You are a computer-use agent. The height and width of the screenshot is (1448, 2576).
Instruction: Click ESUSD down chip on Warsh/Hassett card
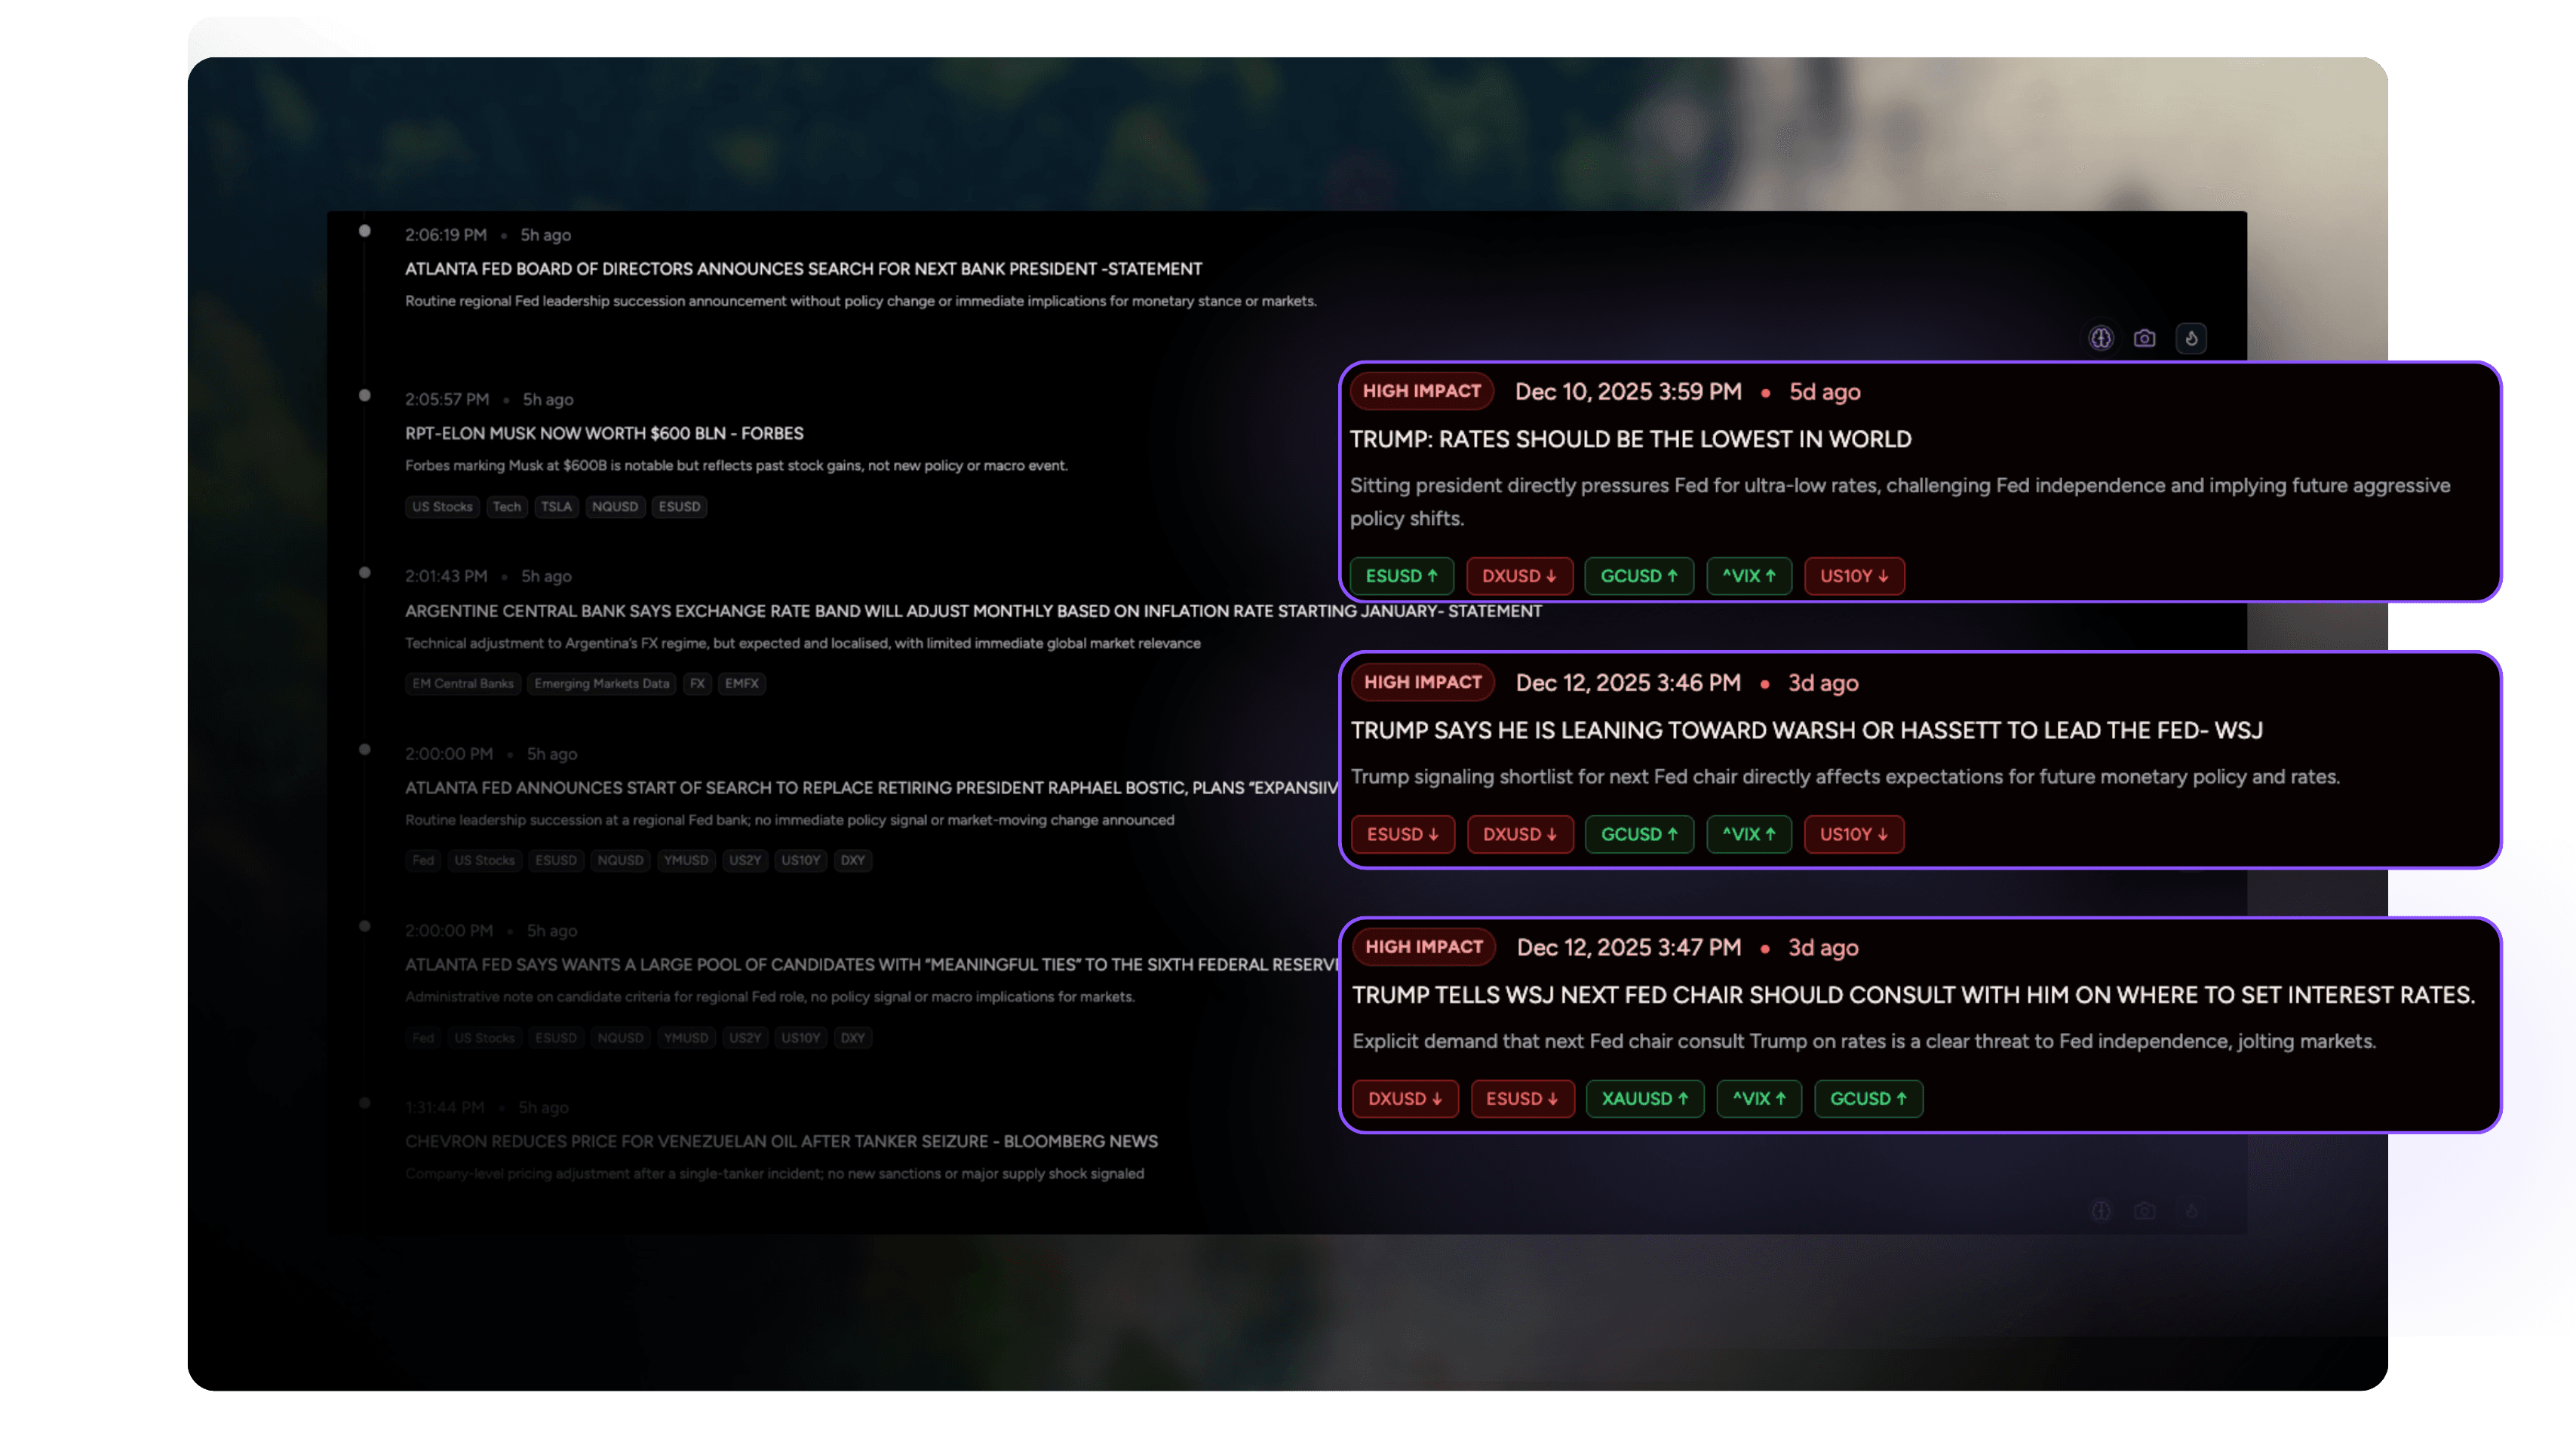pyautogui.click(x=1403, y=834)
